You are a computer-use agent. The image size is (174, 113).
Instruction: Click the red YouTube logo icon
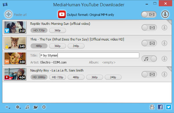(62, 14)
